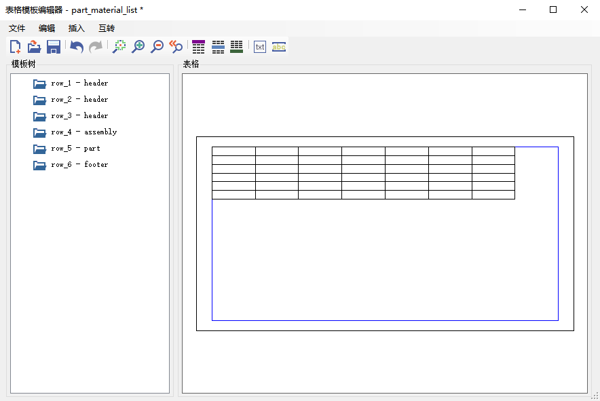Insert a txt text field

[260, 47]
